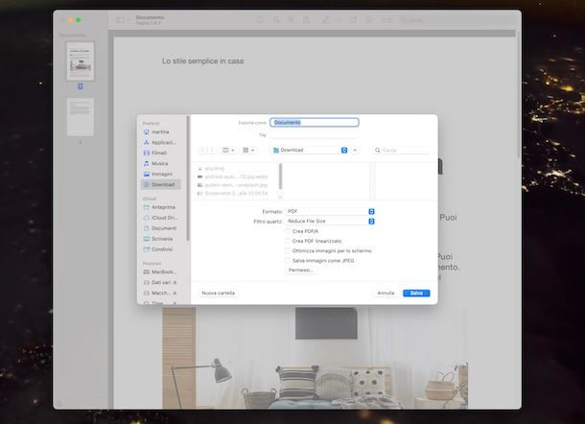Check Ottimizza immagini per lo schermo

click(288, 250)
